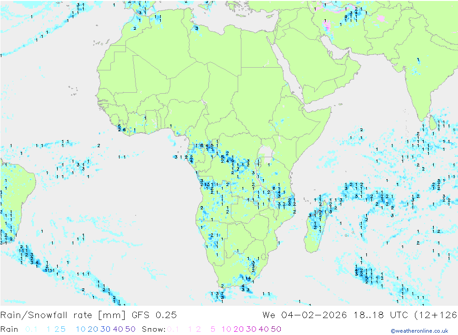The image size is (458, 335).
Task: Click the date "We 04-02-2026"
Action: [x=305, y=315]
